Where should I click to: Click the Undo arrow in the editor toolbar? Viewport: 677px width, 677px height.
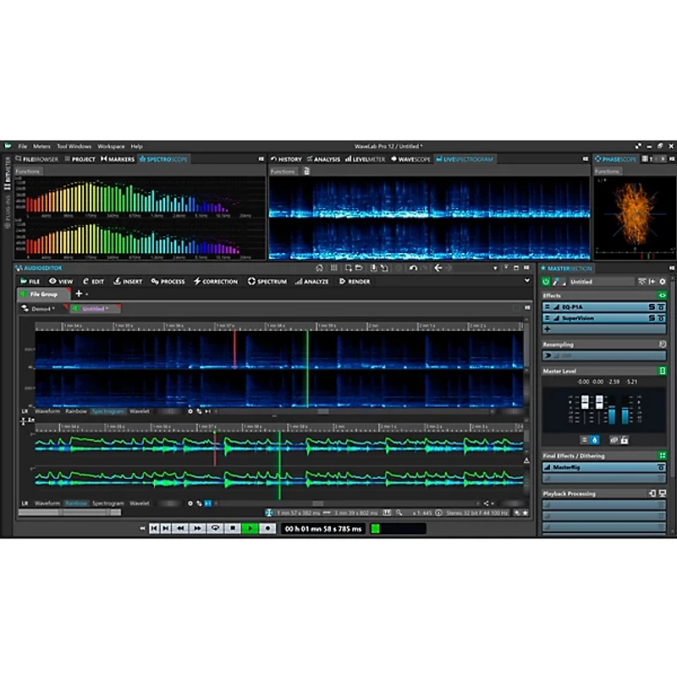[x=414, y=267]
